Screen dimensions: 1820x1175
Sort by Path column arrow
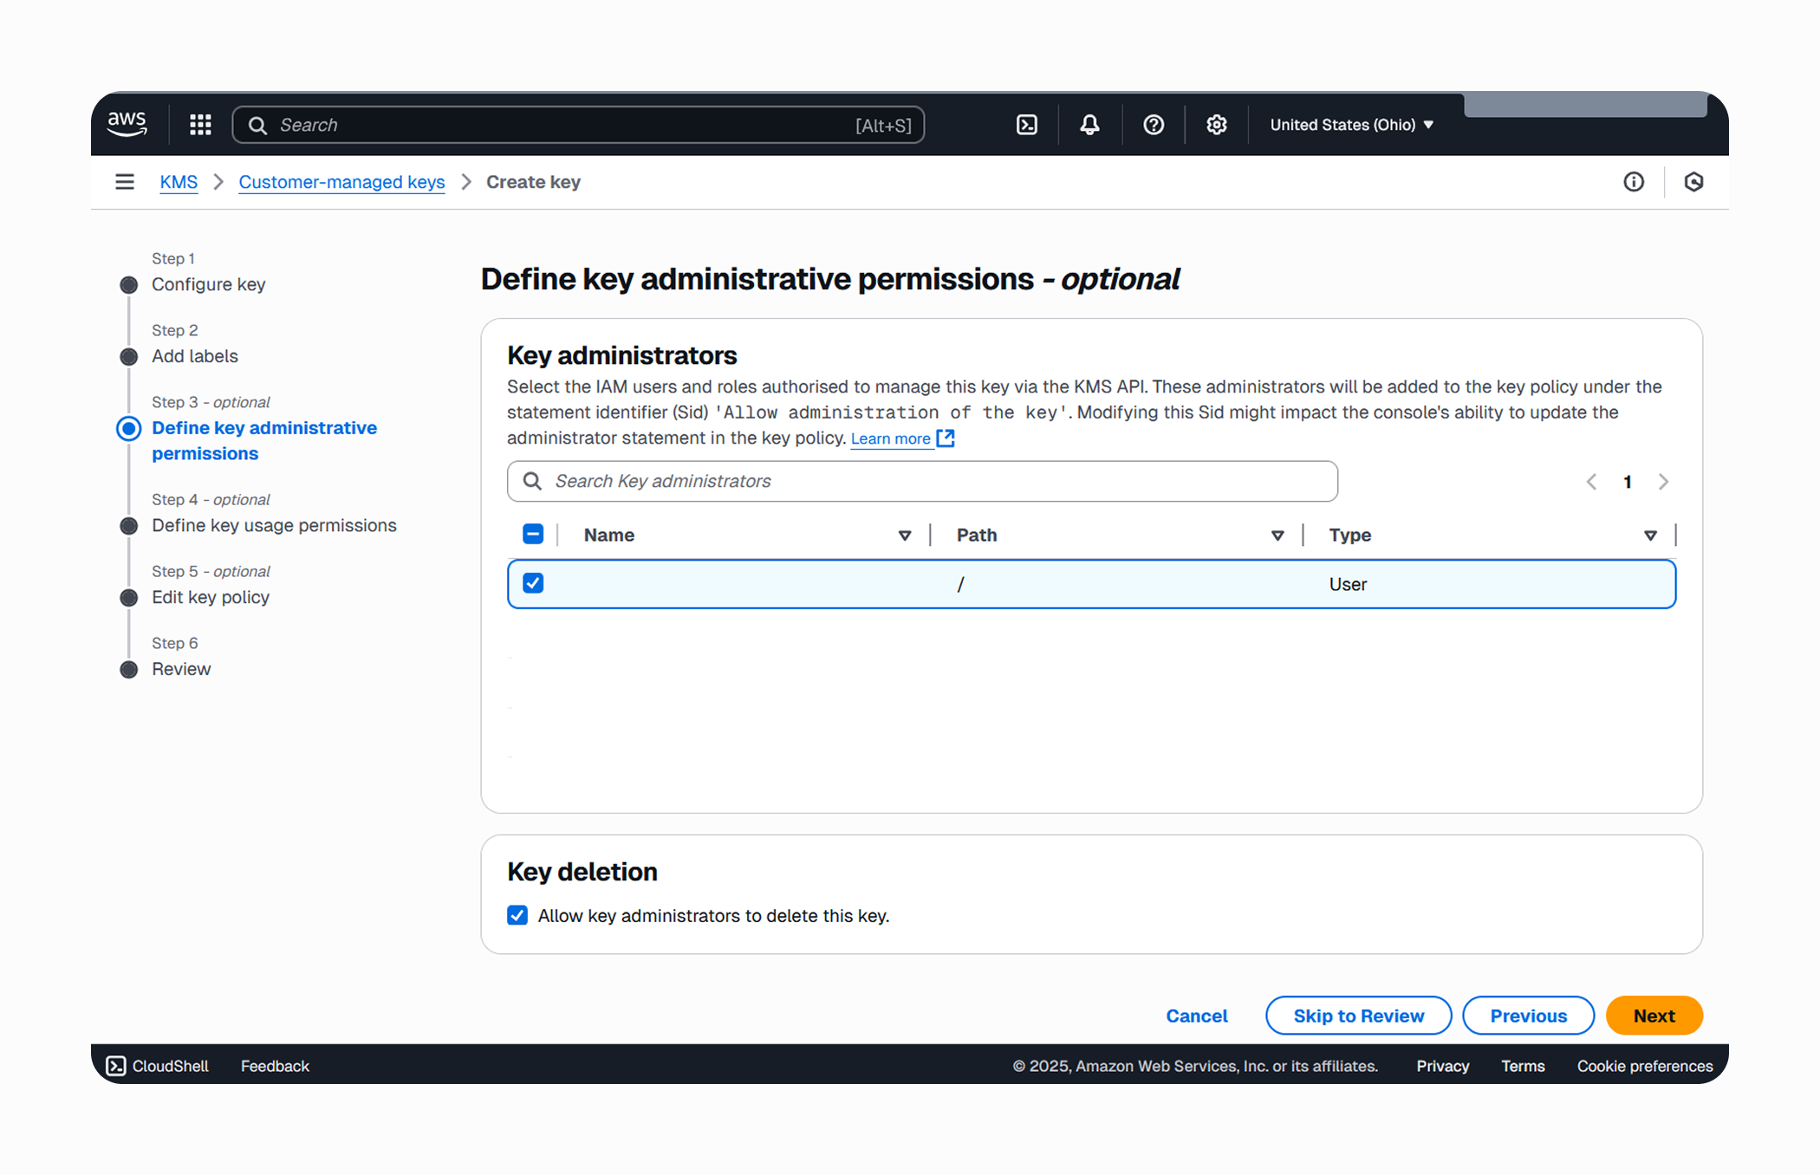tap(1277, 536)
